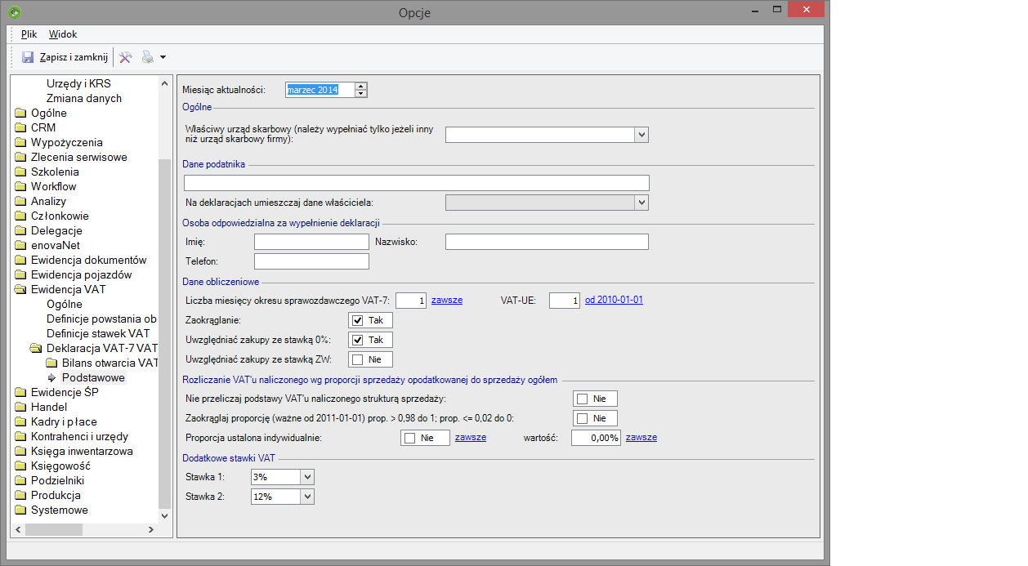Click the printer icon in toolbar
This screenshot has height=566, width=1028.
click(x=147, y=57)
